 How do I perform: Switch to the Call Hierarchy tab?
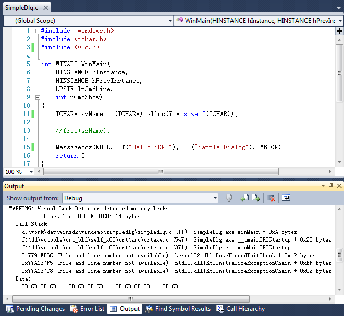240,309
